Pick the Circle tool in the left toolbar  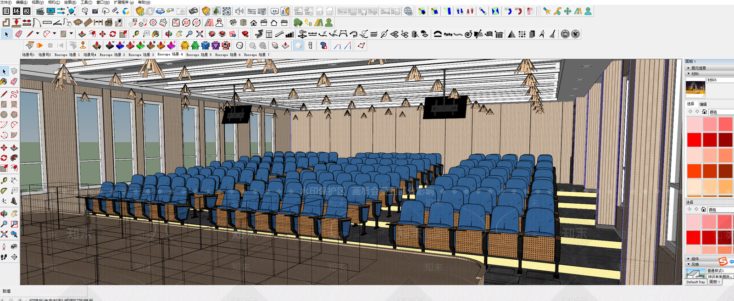click(4, 114)
